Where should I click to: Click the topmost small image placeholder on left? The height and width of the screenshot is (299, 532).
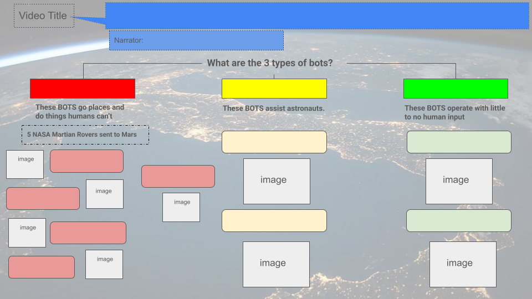point(25,164)
